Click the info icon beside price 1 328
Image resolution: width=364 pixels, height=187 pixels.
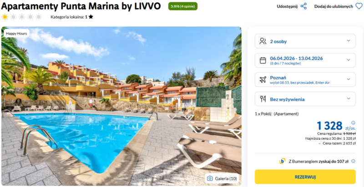[x=354, y=123]
